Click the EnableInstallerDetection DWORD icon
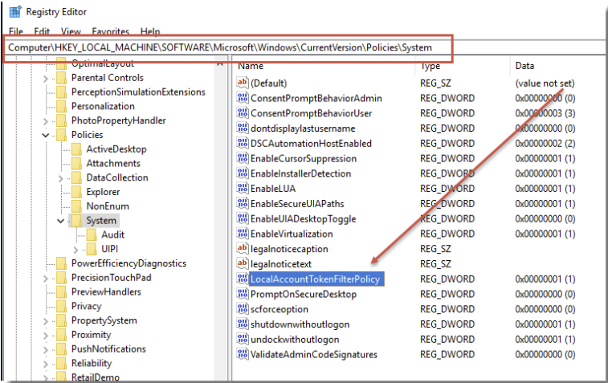This screenshot has height=383, width=608. point(243,173)
